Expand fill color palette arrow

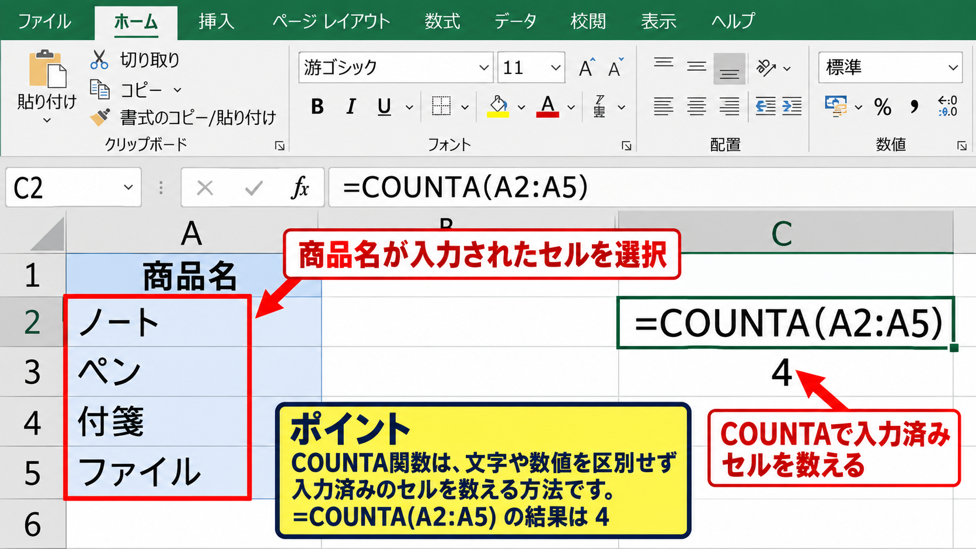[x=521, y=107]
